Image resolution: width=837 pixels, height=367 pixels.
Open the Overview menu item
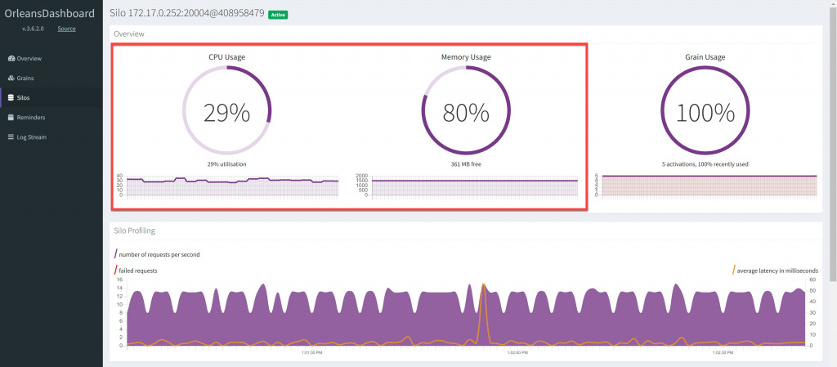[51, 59]
